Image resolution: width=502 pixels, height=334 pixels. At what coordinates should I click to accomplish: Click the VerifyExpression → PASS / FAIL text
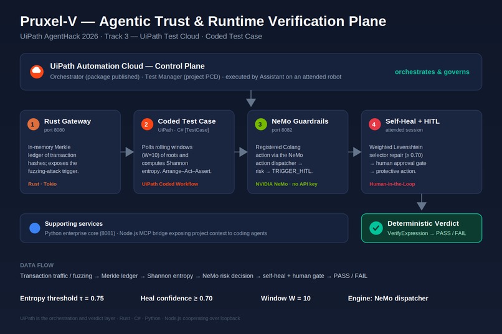coord(427,233)
